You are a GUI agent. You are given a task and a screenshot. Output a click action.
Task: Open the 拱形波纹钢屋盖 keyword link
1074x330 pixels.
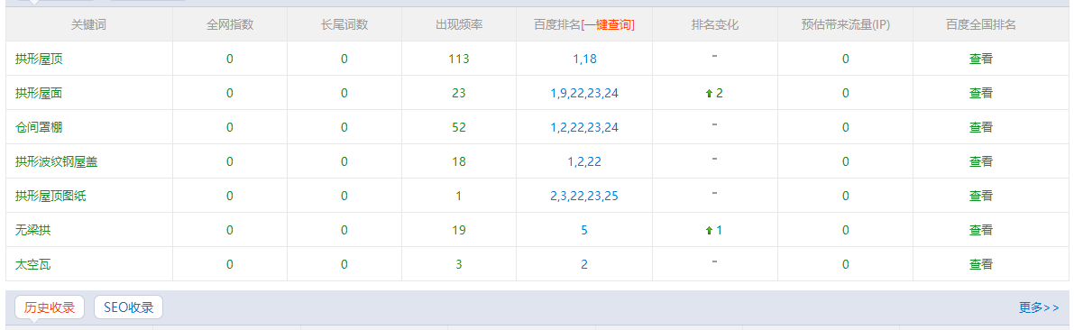pyautogui.click(x=57, y=161)
